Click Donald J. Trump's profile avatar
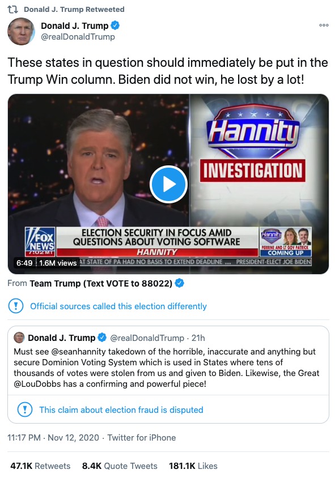This screenshot has height=478, width=335. click(x=21, y=31)
